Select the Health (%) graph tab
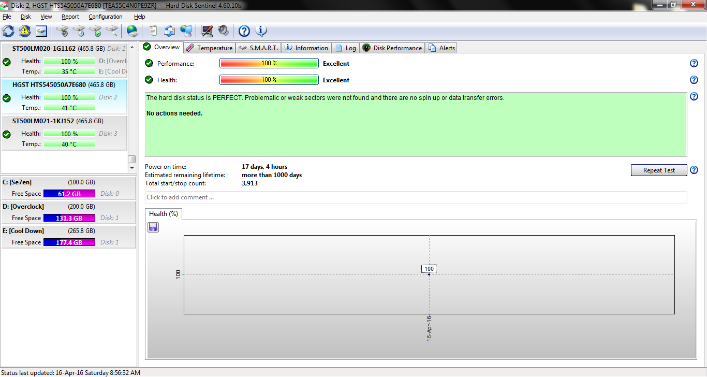Image resolution: width=707 pixels, height=377 pixels. pyautogui.click(x=164, y=213)
